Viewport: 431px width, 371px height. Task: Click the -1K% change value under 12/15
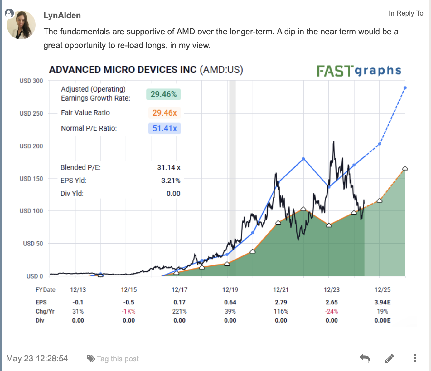click(x=128, y=311)
